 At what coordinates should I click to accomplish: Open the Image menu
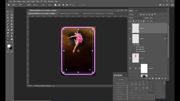pos(19,1)
